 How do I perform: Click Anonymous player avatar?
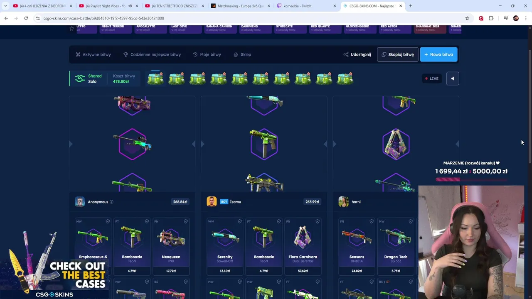point(80,202)
